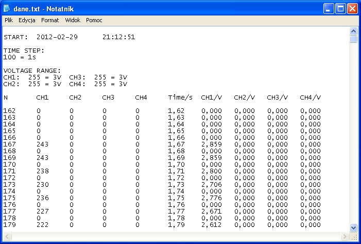This screenshot has width=361, height=244.
Task: Click the time value 1,79
Action: pyautogui.click(x=176, y=224)
